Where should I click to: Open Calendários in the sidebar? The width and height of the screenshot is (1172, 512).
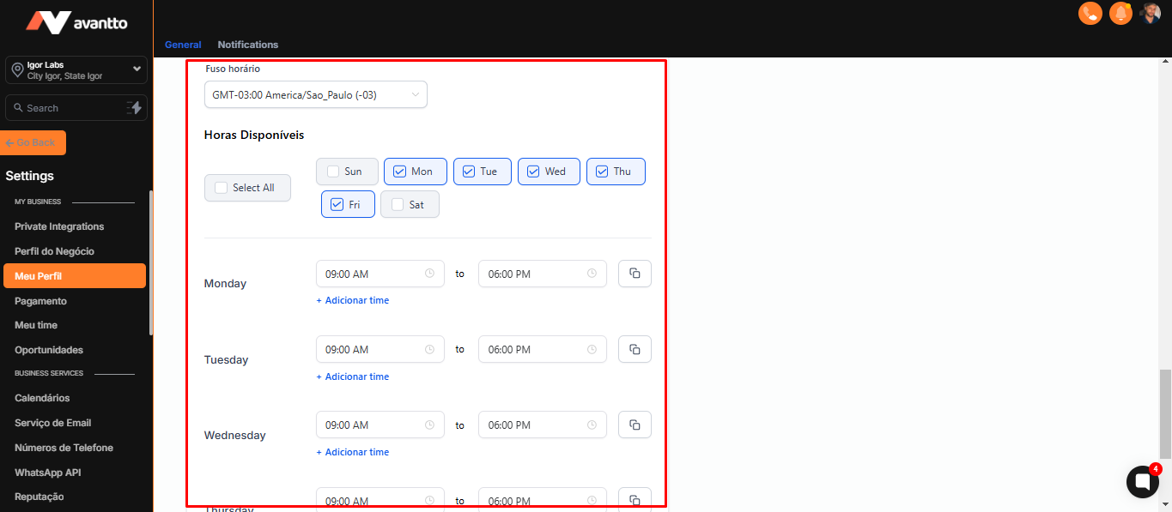click(42, 398)
